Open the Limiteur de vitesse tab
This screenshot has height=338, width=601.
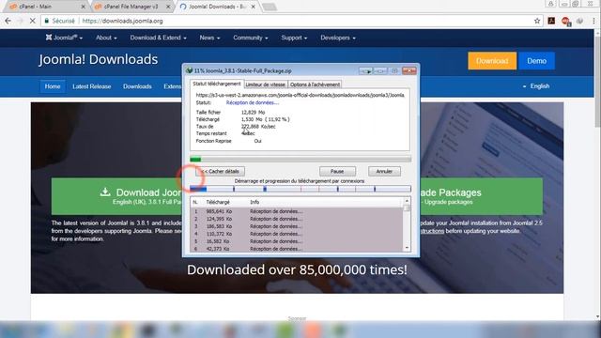[x=265, y=84]
